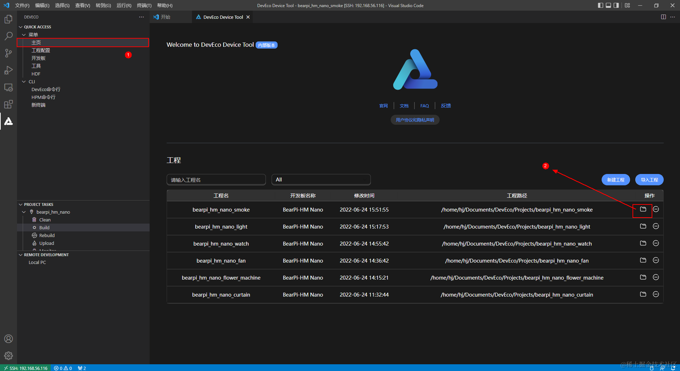Viewport: 680px width, 371px height.
Task: Toggle bottom panel visibility
Action: [x=608, y=5]
